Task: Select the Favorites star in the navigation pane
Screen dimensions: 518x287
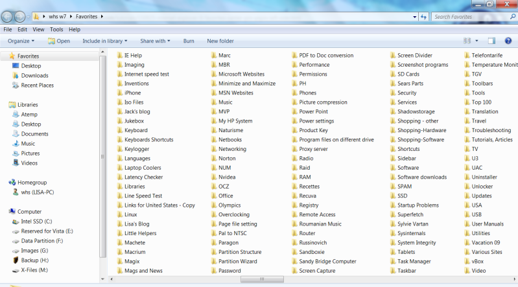Action: tap(12, 56)
